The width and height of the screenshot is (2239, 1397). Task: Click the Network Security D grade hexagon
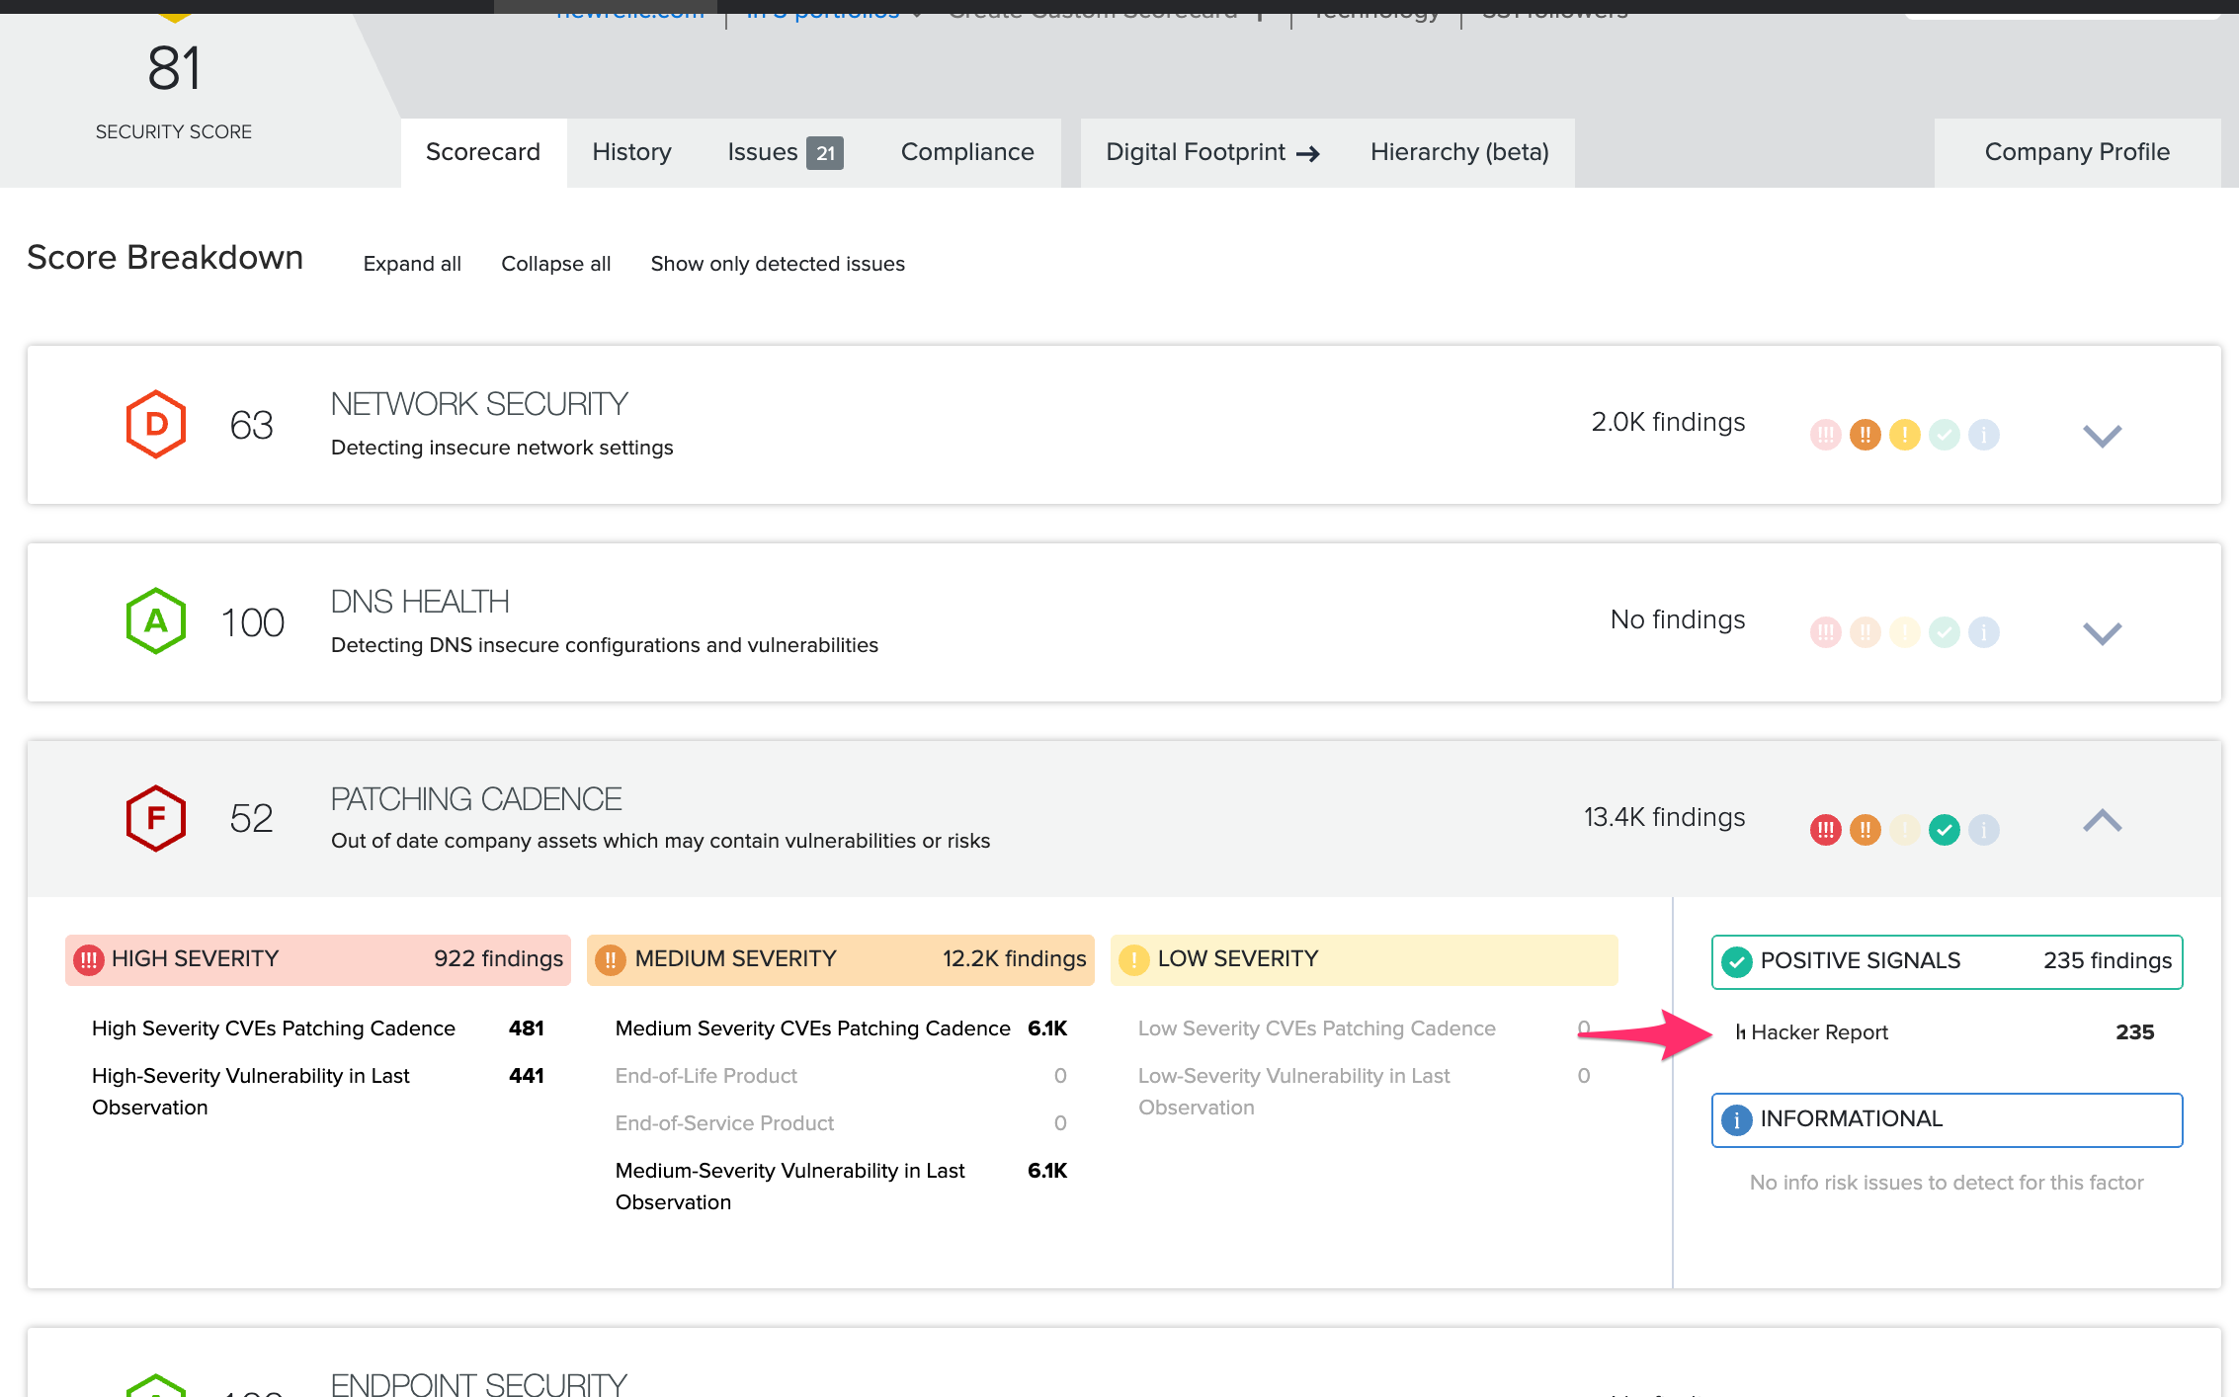(x=156, y=424)
